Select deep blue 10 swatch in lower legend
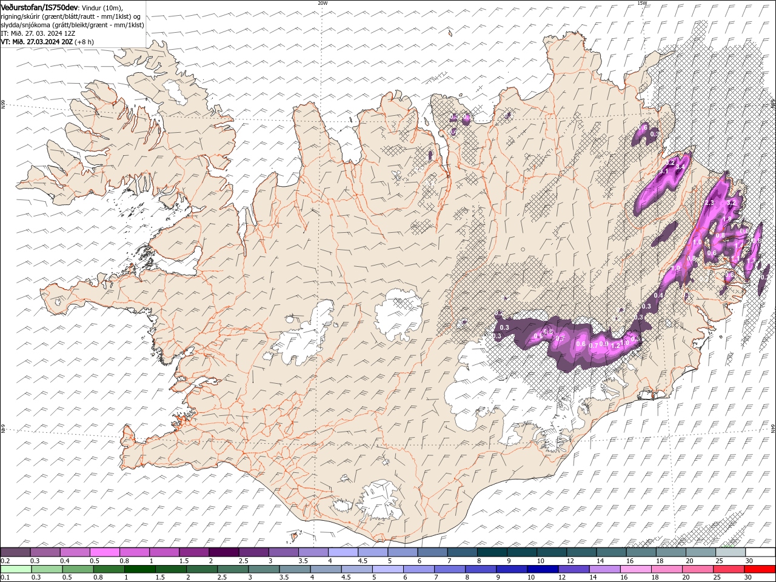776x582 pixels. [x=543, y=569]
